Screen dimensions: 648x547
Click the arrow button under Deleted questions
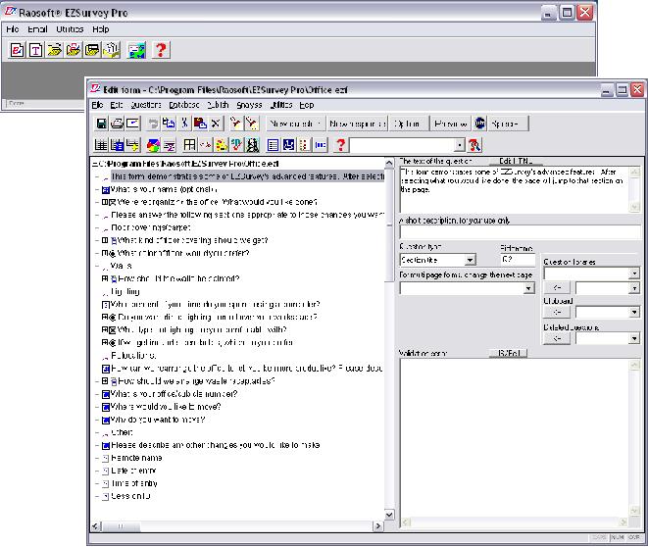[x=557, y=339]
